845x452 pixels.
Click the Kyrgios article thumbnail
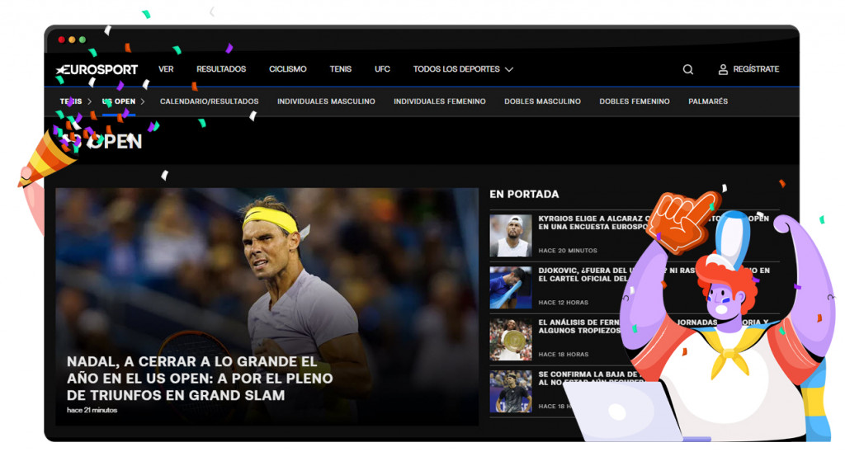511,235
